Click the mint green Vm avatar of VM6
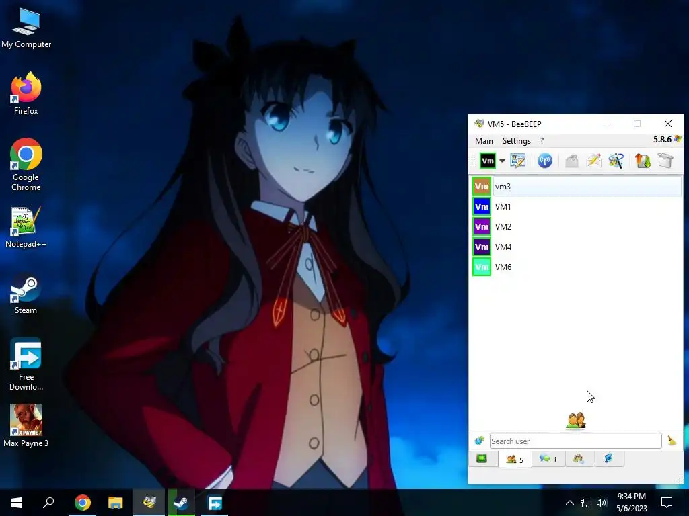 [x=482, y=267]
